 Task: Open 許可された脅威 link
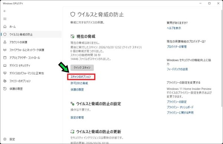tap(79, 83)
